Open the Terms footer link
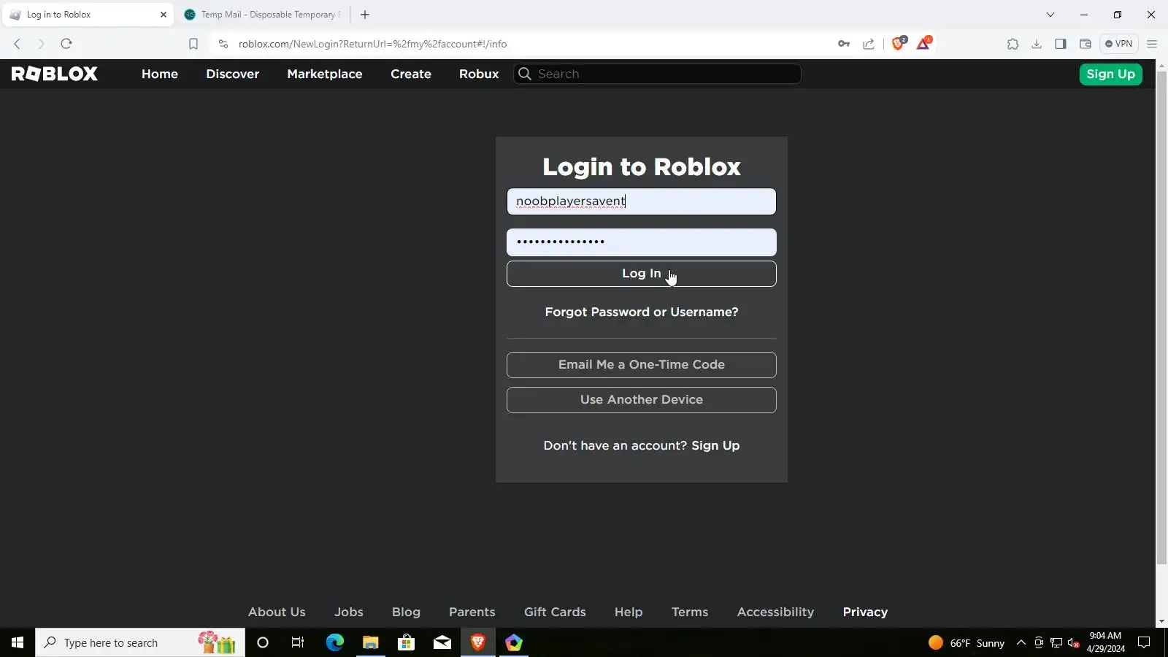This screenshot has width=1168, height=657. (690, 612)
